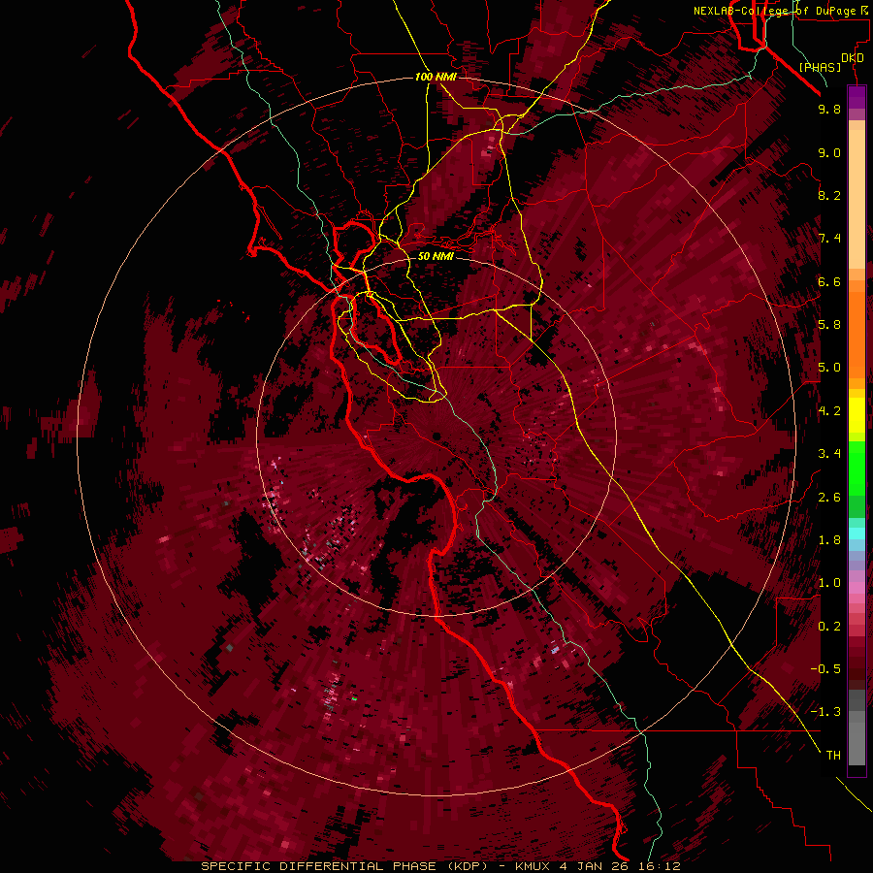873x873 pixels.
Task: Click the 100 NMI range ring label
Action: [436, 77]
